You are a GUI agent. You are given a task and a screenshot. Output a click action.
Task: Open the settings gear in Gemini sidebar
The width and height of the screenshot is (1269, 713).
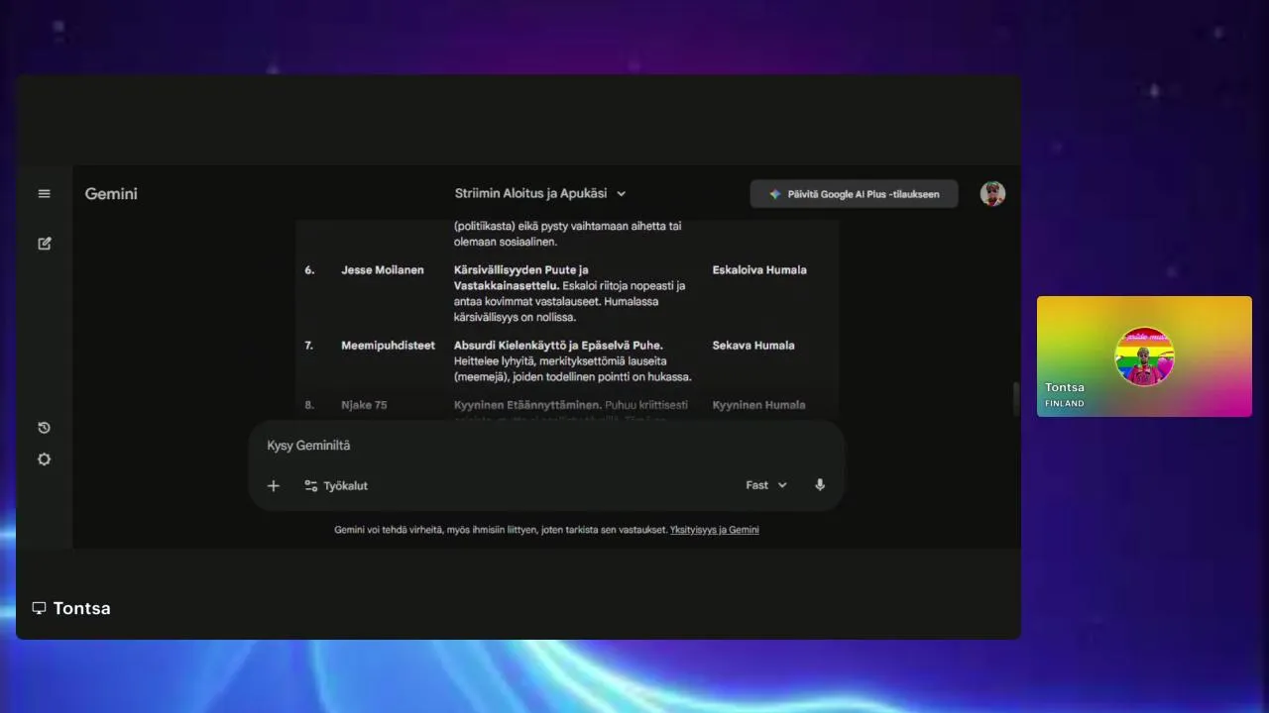coord(44,459)
